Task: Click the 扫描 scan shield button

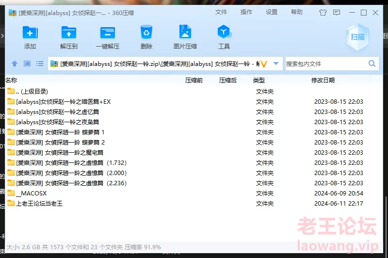Action: [357, 37]
